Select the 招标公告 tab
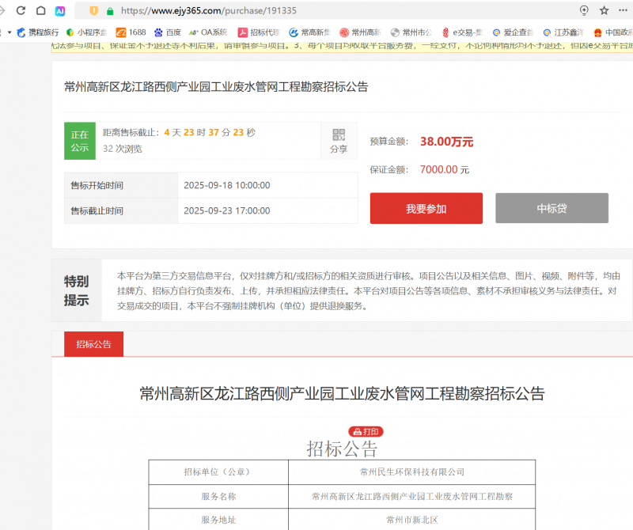Image resolution: width=633 pixels, height=530 pixels. (x=93, y=344)
